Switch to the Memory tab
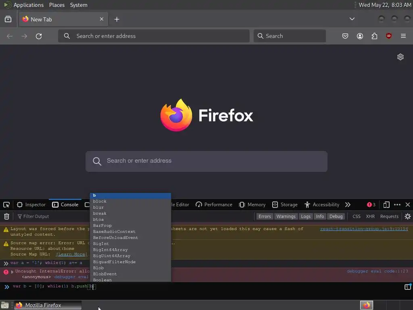Screen dimensions: 413x310 pos(252,205)
